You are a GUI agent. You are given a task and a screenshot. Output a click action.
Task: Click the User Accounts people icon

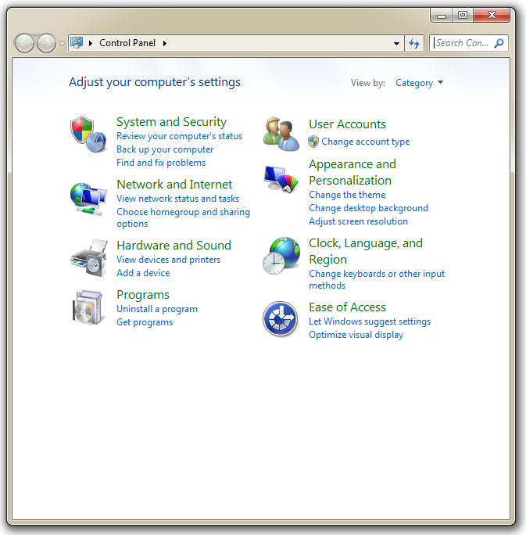(x=281, y=134)
